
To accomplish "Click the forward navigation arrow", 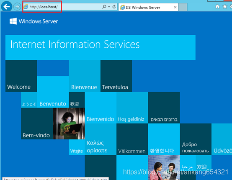I will tap(17, 7).
